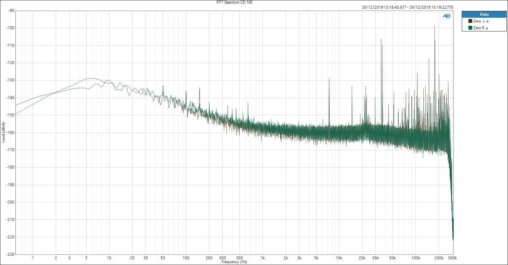The height and width of the screenshot is (265, 508).
Task: Click the -90 level tick label
Action: coord(12,11)
